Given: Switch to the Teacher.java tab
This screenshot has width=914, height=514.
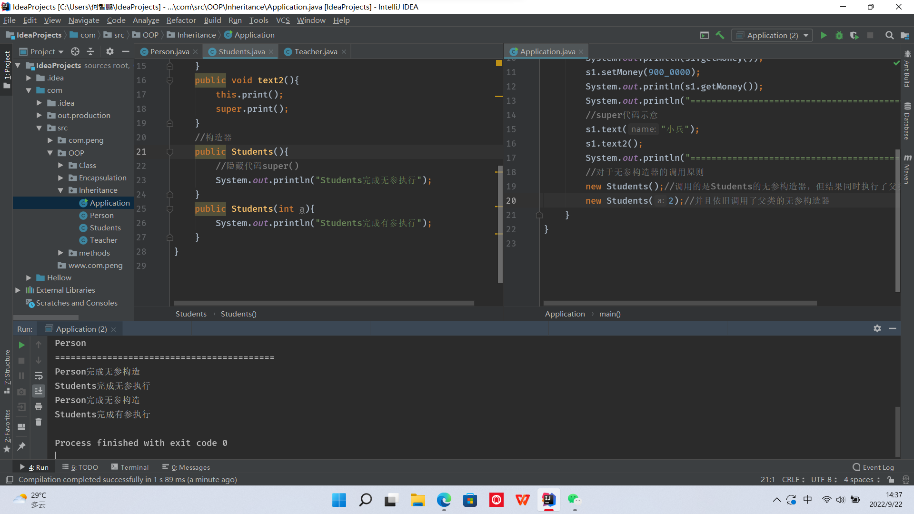Looking at the screenshot, I should coord(315,51).
